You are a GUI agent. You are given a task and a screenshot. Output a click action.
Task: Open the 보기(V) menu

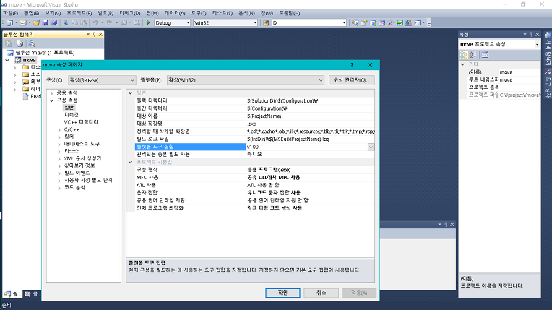tap(53, 13)
